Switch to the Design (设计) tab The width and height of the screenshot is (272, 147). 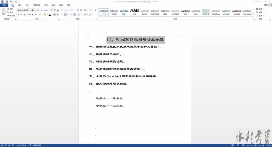28,5
